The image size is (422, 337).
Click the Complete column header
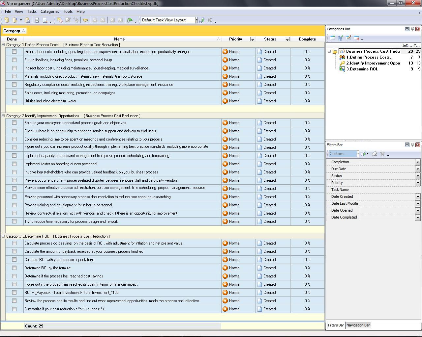(307, 39)
